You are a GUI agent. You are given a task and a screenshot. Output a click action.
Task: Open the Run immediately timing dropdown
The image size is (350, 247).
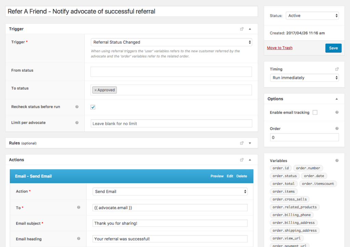click(304, 77)
